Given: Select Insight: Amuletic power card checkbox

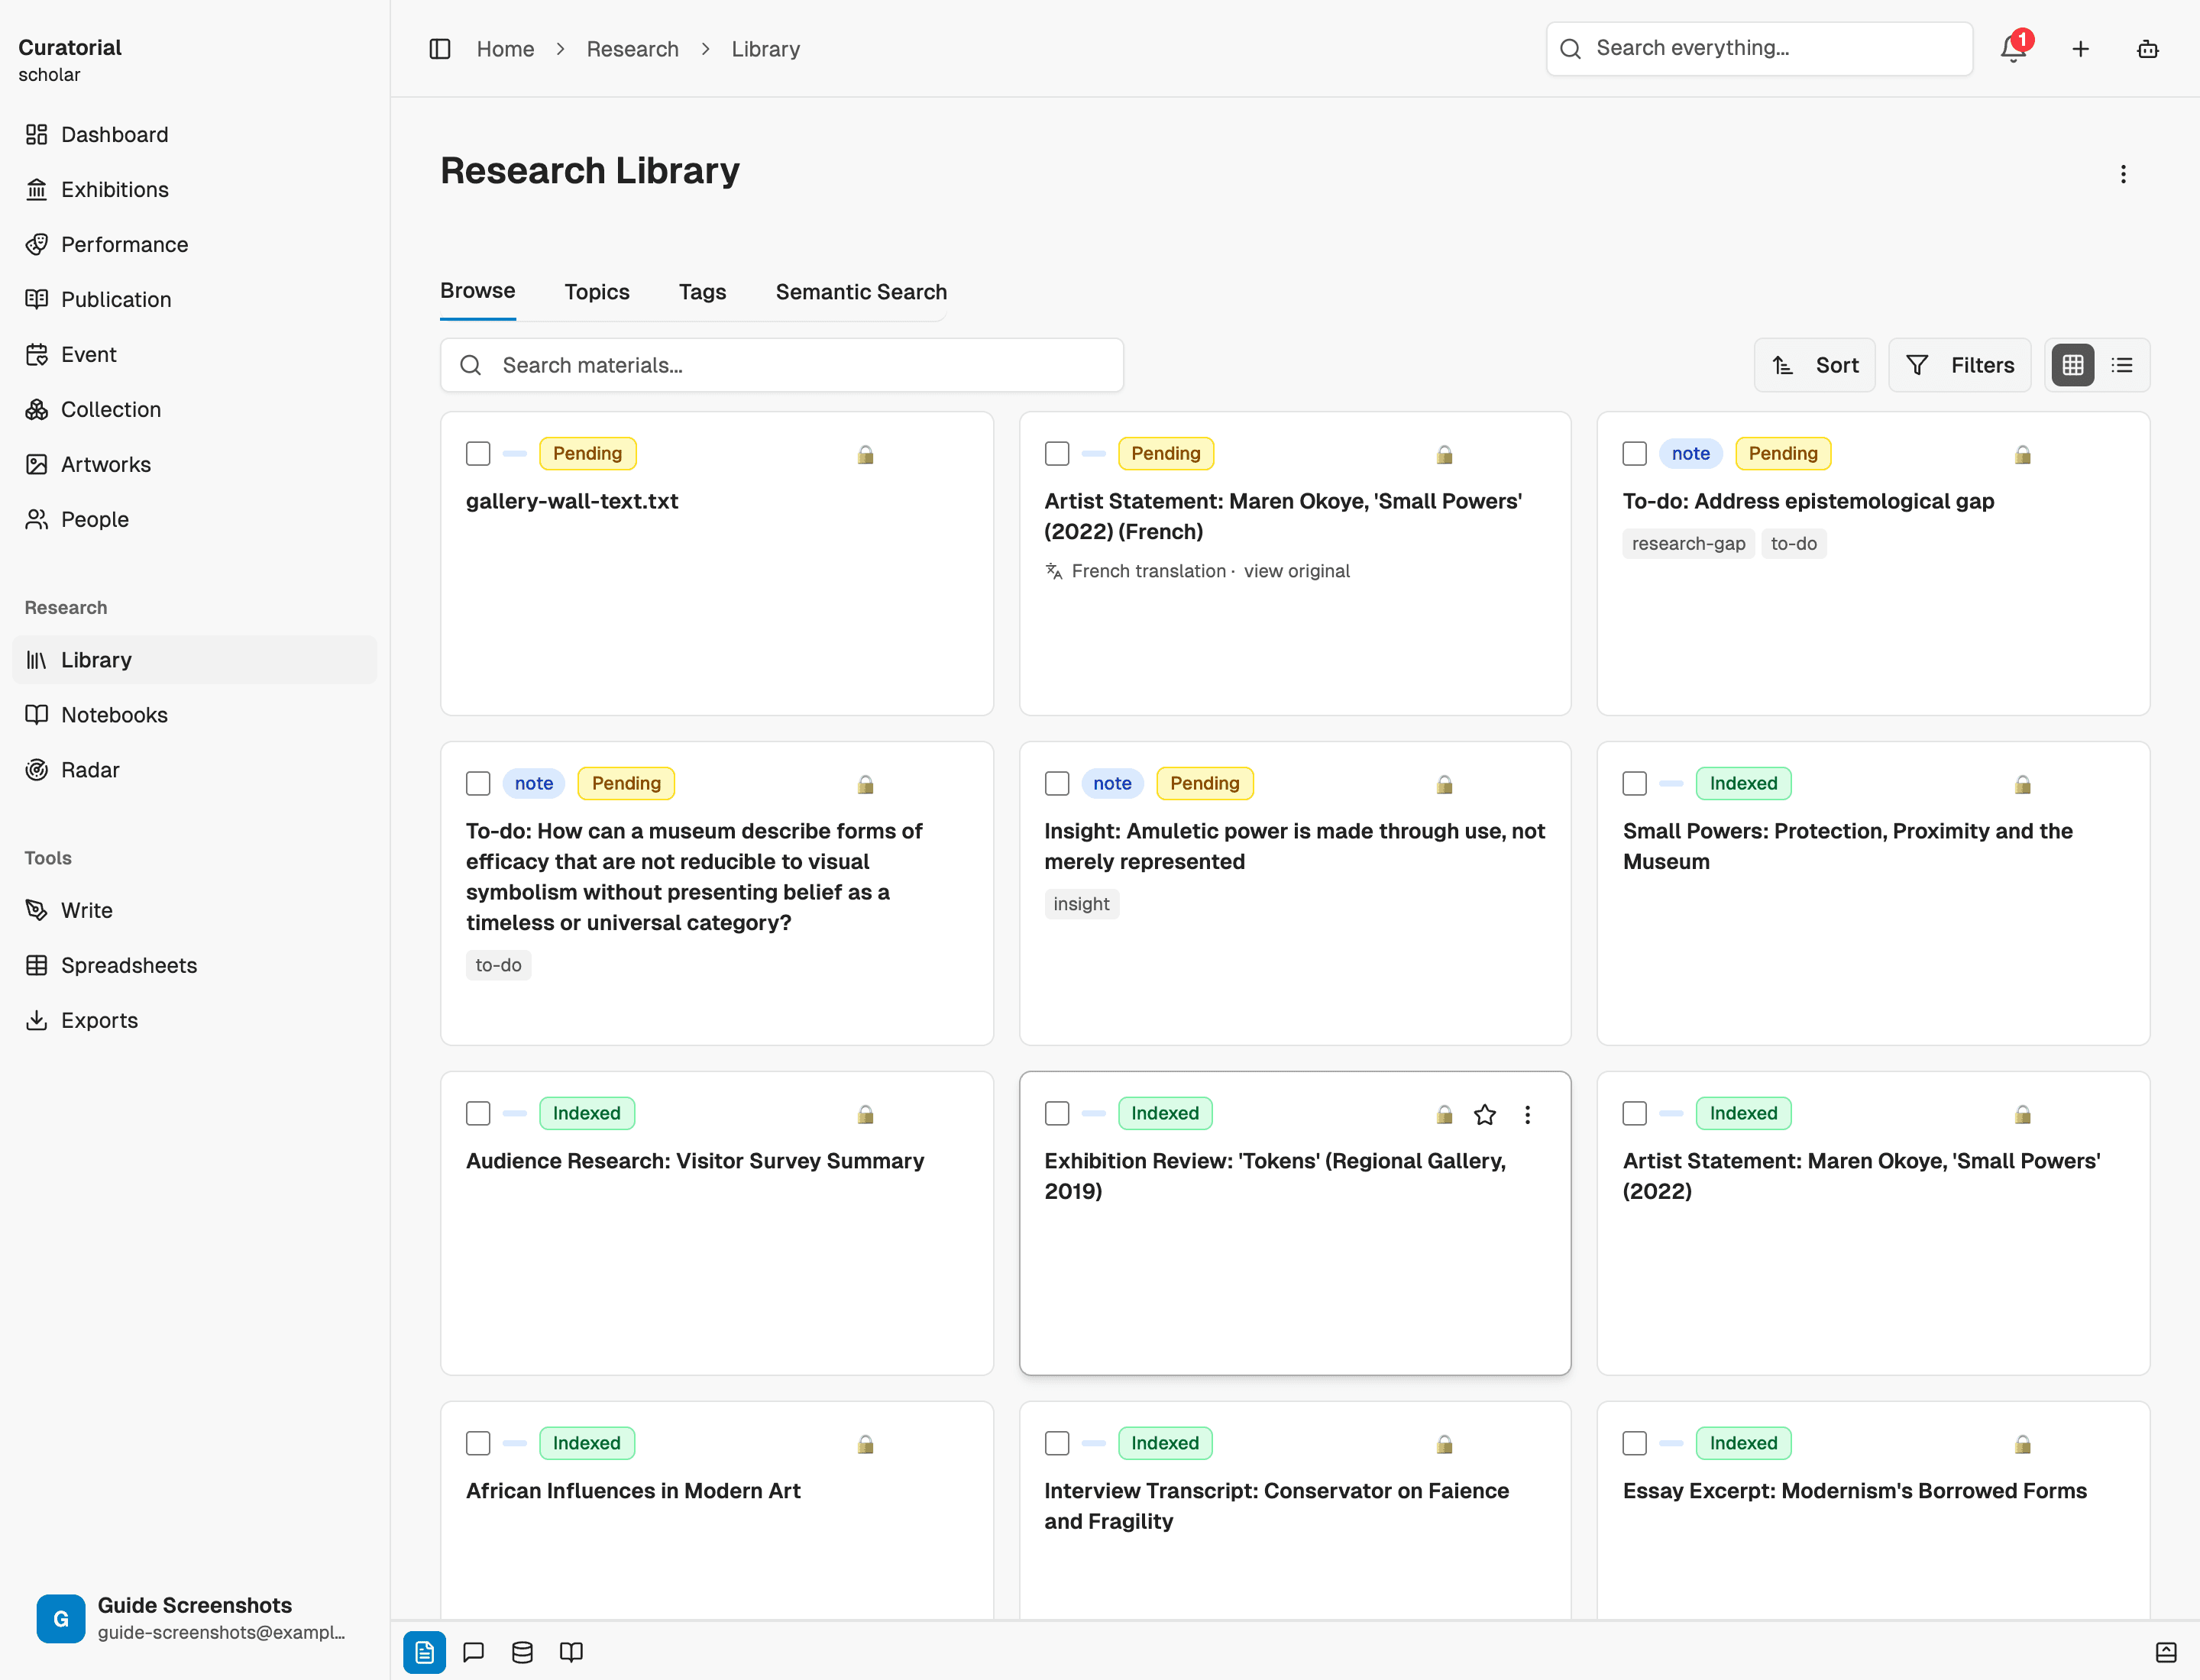Looking at the screenshot, I should pyautogui.click(x=1056, y=783).
